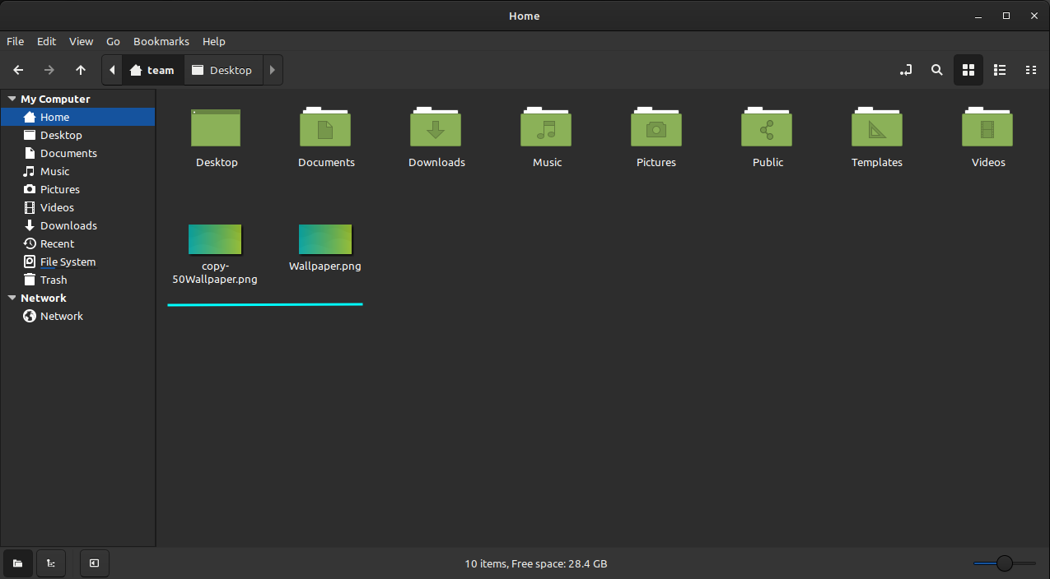
Task: Collapse the My Computer section
Action: [12, 99]
